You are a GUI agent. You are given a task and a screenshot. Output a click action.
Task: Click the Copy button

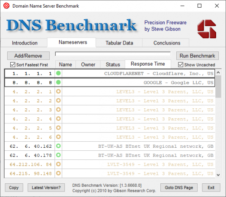(x=14, y=188)
